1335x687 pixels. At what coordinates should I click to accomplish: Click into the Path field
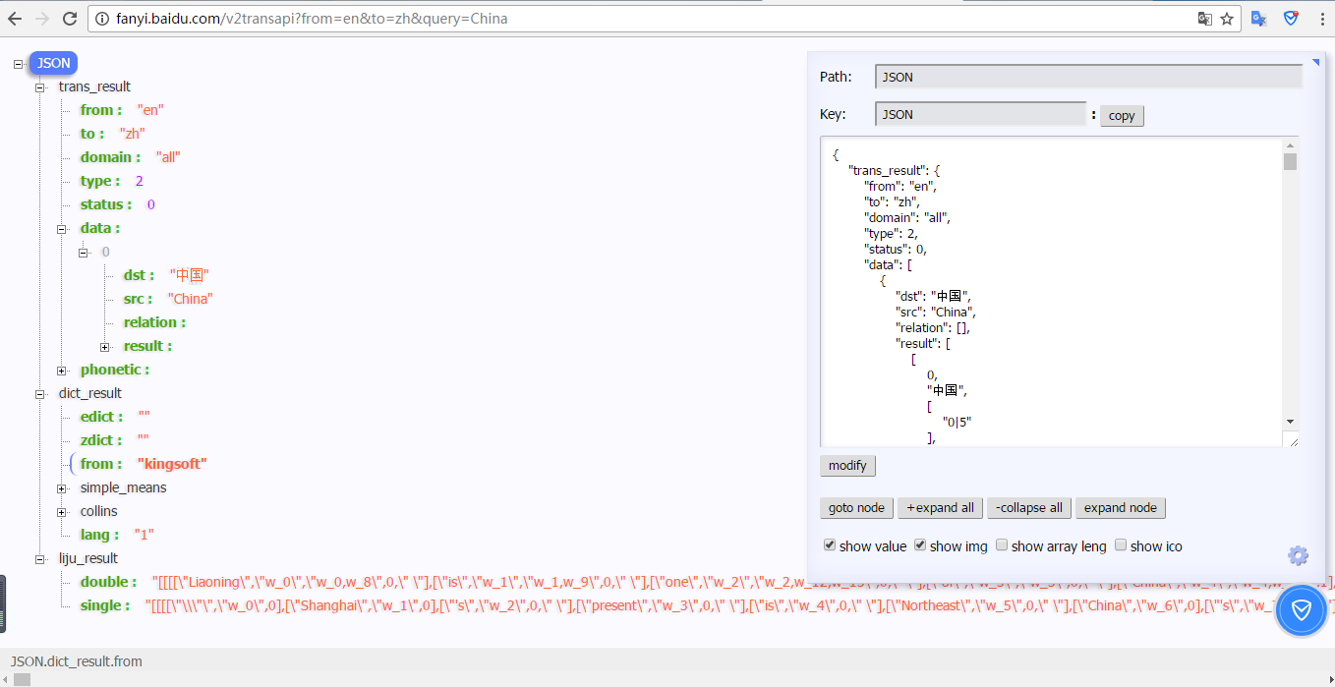(1088, 77)
